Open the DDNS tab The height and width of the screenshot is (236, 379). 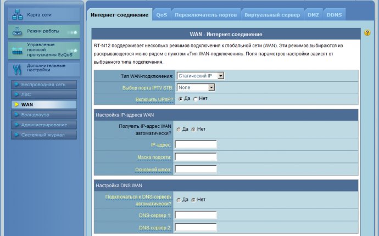pyautogui.click(x=335, y=15)
